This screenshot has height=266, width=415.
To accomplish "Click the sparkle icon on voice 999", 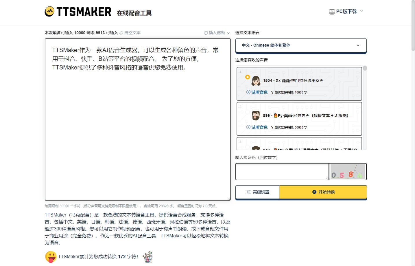I will pyautogui.click(x=272, y=127).
